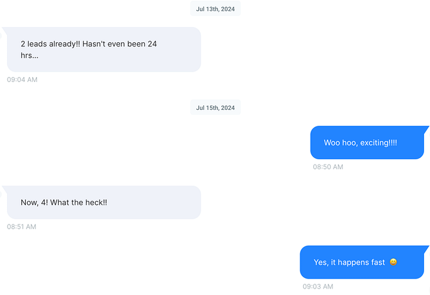Image resolution: width=430 pixels, height=295 pixels.
Task: Click the 08:50 AM timestamp
Action: (328, 167)
